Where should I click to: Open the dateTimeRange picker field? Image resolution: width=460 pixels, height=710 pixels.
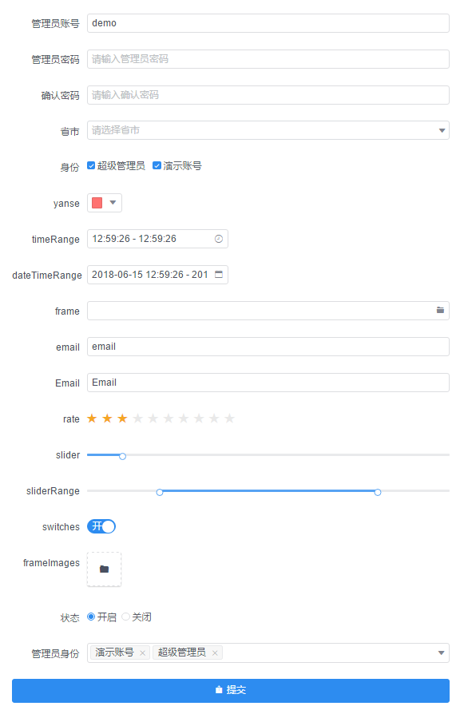point(157,275)
